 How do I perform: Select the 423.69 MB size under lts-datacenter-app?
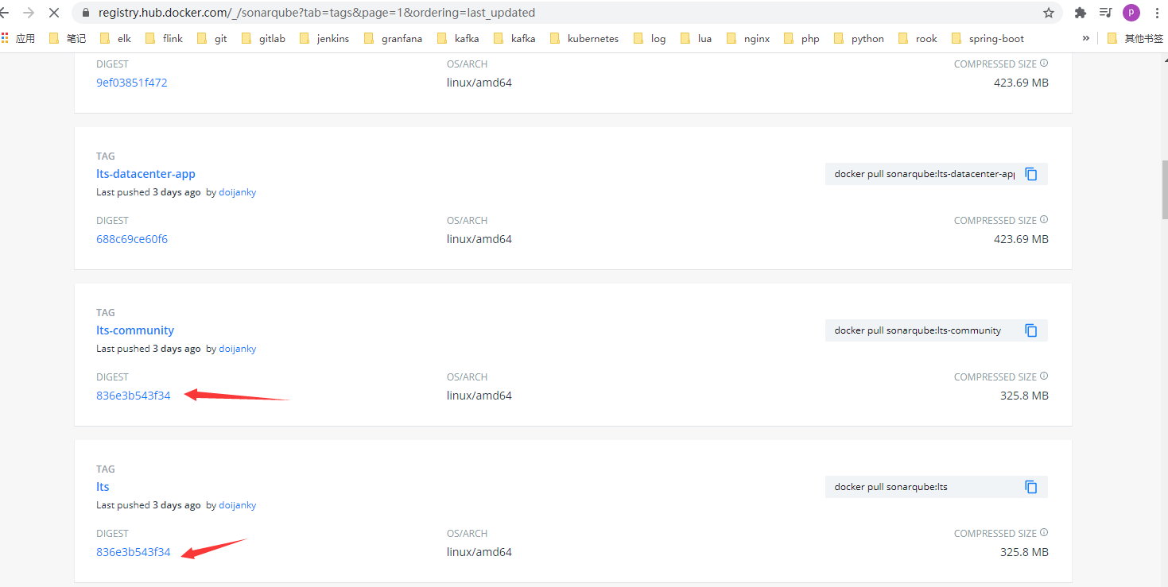click(1021, 239)
